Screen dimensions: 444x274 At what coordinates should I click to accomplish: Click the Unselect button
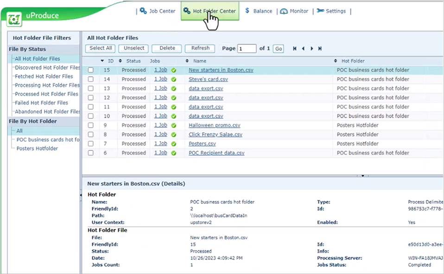[x=134, y=49]
